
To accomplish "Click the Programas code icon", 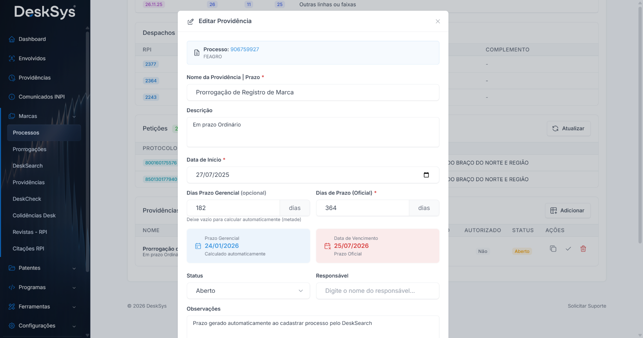I will click(x=12, y=287).
